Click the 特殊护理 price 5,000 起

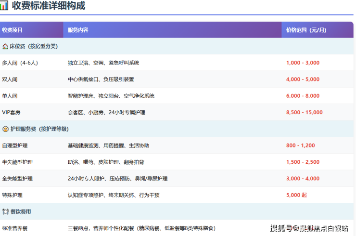coord(296,195)
